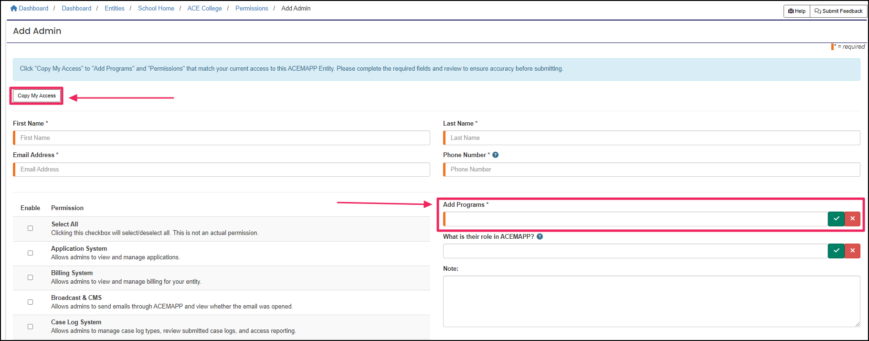Enable the Case Log System permission
The image size is (869, 341).
pos(30,327)
